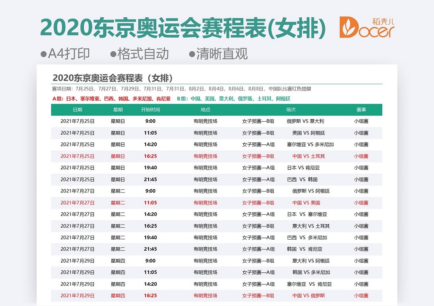Click the 场次 column header
434x306 pixels.
click(290, 110)
